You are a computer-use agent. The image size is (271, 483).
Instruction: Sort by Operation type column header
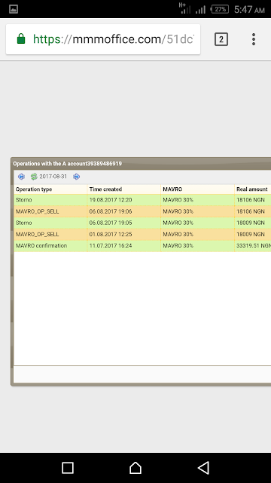[x=50, y=189]
